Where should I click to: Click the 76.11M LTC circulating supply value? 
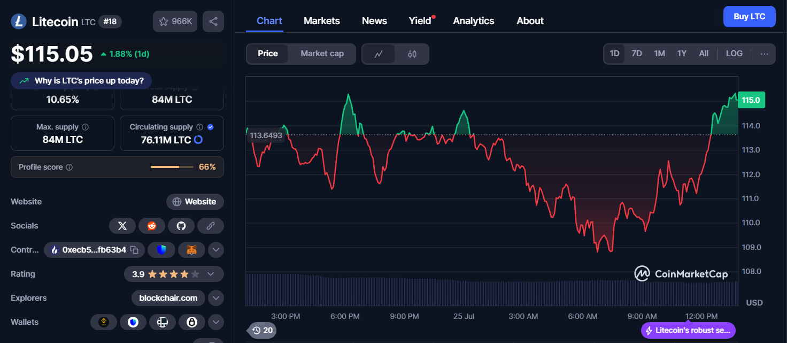point(166,140)
